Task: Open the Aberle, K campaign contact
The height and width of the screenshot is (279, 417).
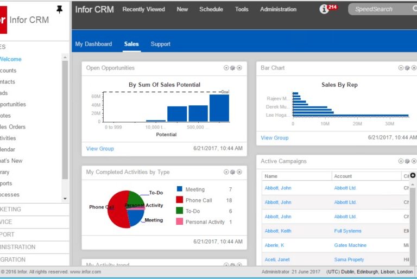Action: click(x=274, y=245)
